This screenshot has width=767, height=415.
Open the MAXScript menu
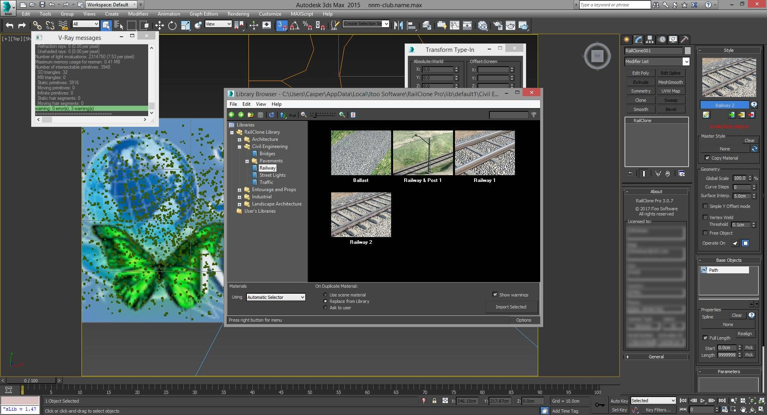302,14
